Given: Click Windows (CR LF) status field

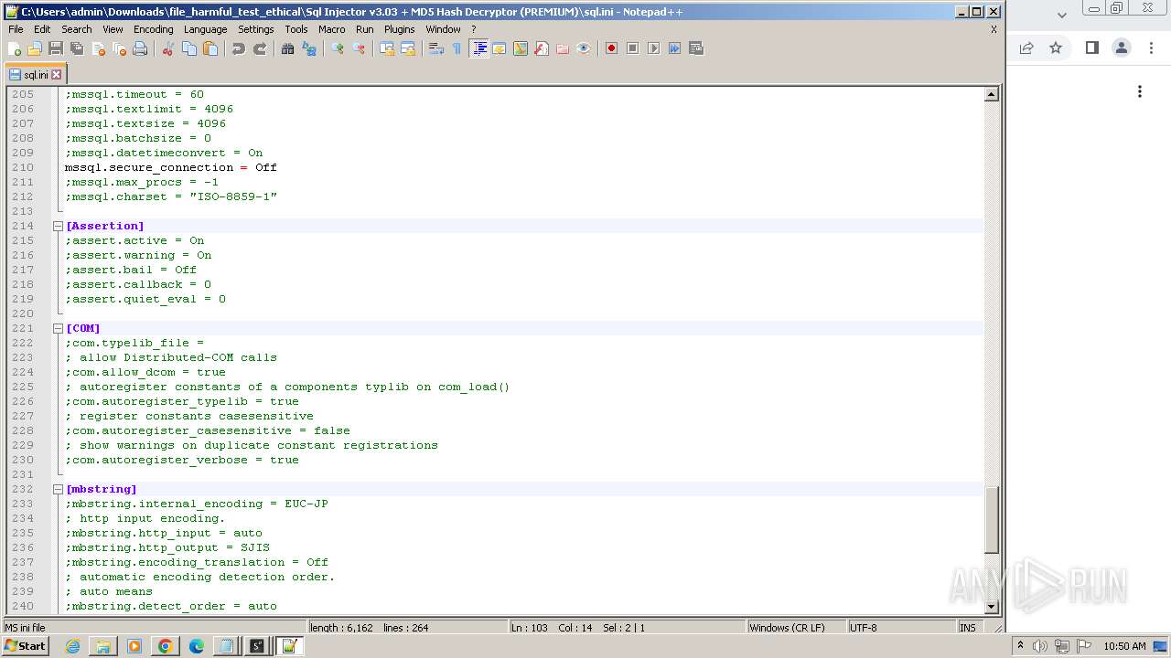Looking at the screenshot, I should point(796,628).
